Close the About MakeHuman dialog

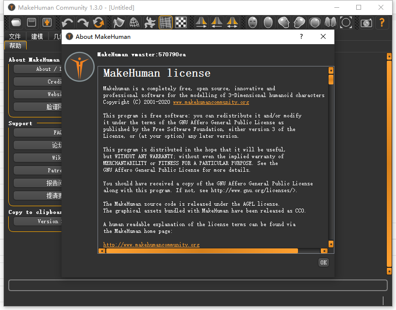point(323,36)
